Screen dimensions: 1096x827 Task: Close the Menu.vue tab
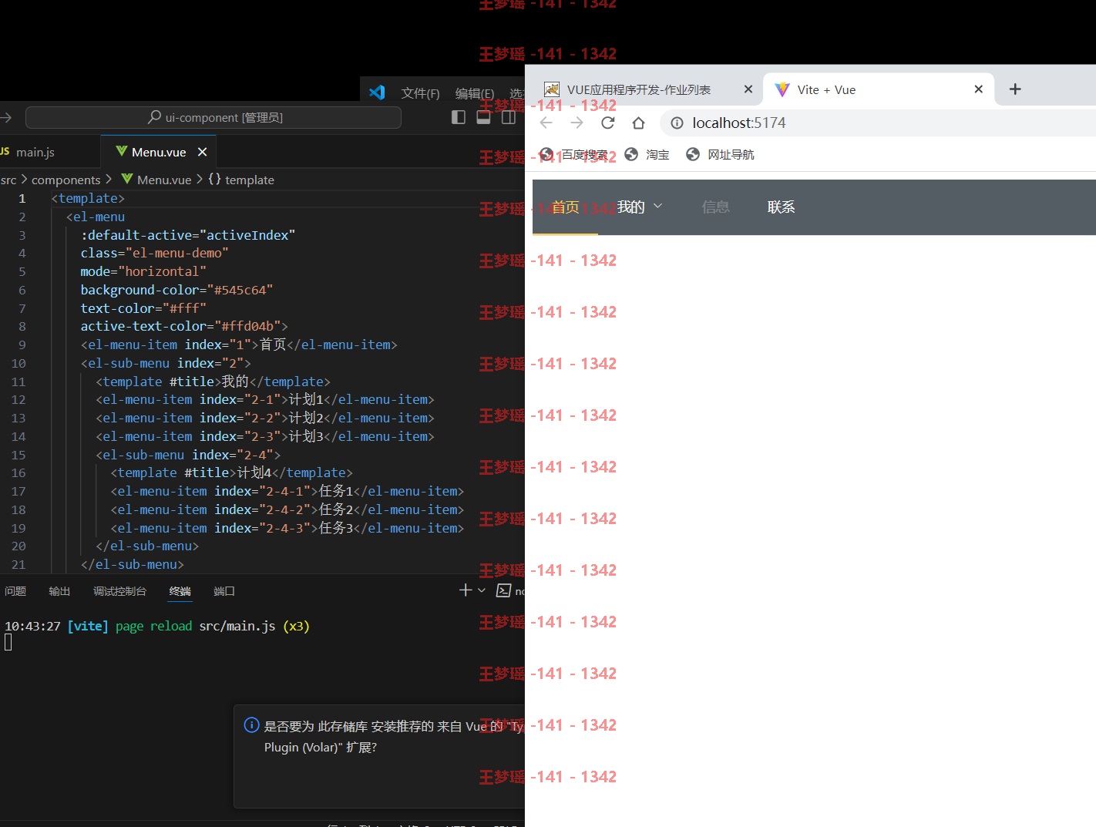202,152
